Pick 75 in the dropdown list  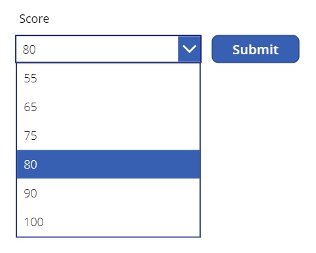[x=108, y=135]
